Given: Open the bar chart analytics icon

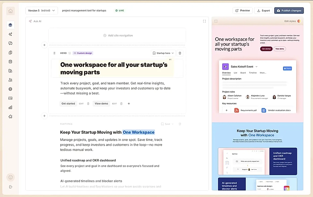Looking at the screenshot, I should tap(10, 107).
